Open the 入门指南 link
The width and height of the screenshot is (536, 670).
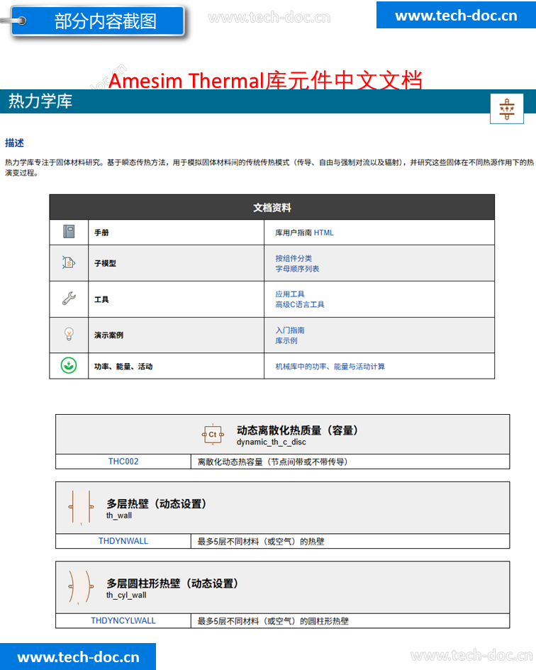pyautogui.click(x=290, y=330)
